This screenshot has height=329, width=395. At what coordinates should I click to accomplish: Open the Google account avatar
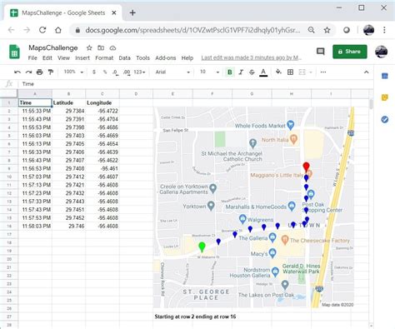click(381, 52)
